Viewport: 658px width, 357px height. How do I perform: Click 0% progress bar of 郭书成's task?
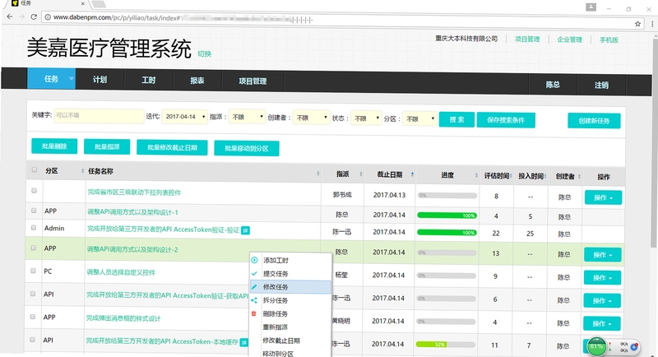pos(447,196)
